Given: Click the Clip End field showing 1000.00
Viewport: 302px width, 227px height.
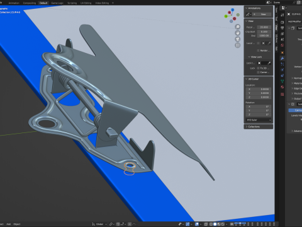Looking at the screenshot, I should point(264,36).
